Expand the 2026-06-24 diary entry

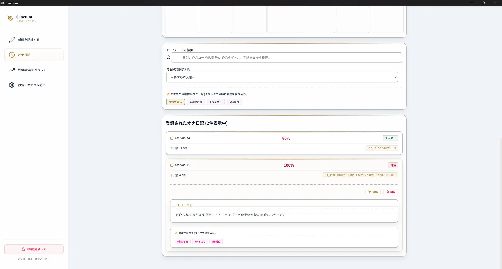[284, 143]
